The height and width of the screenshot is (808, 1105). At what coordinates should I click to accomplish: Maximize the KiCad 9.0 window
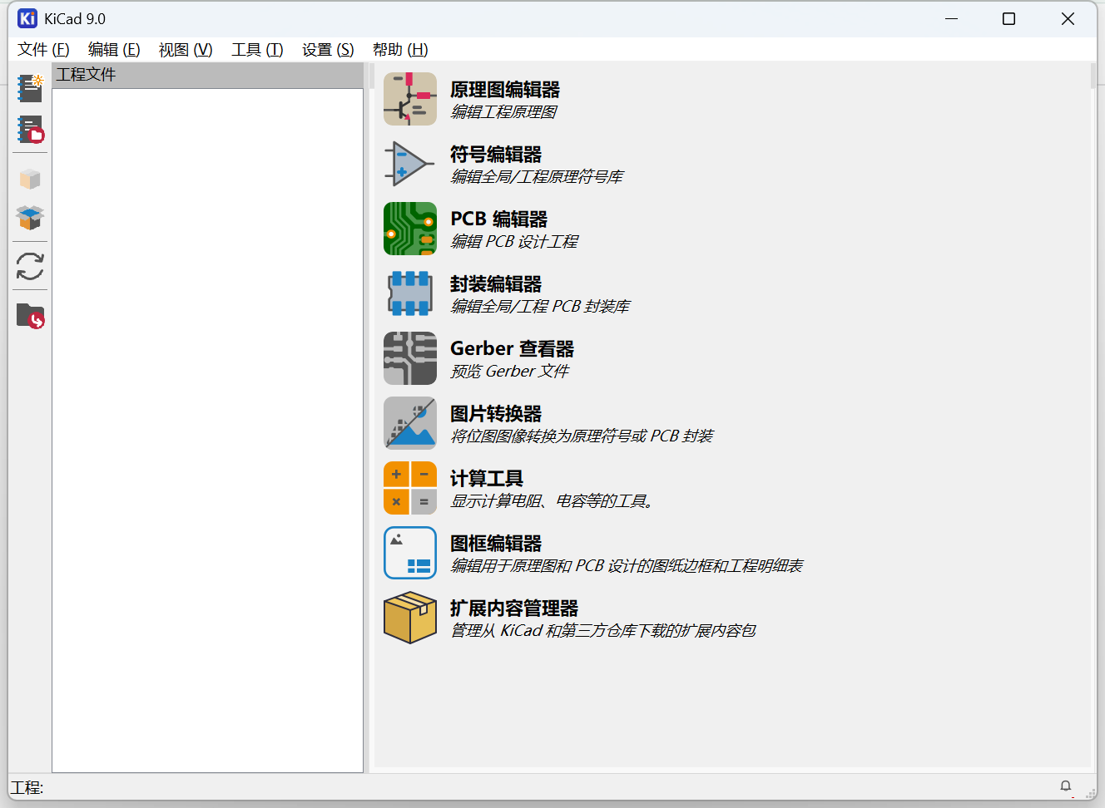(1008, 18)
